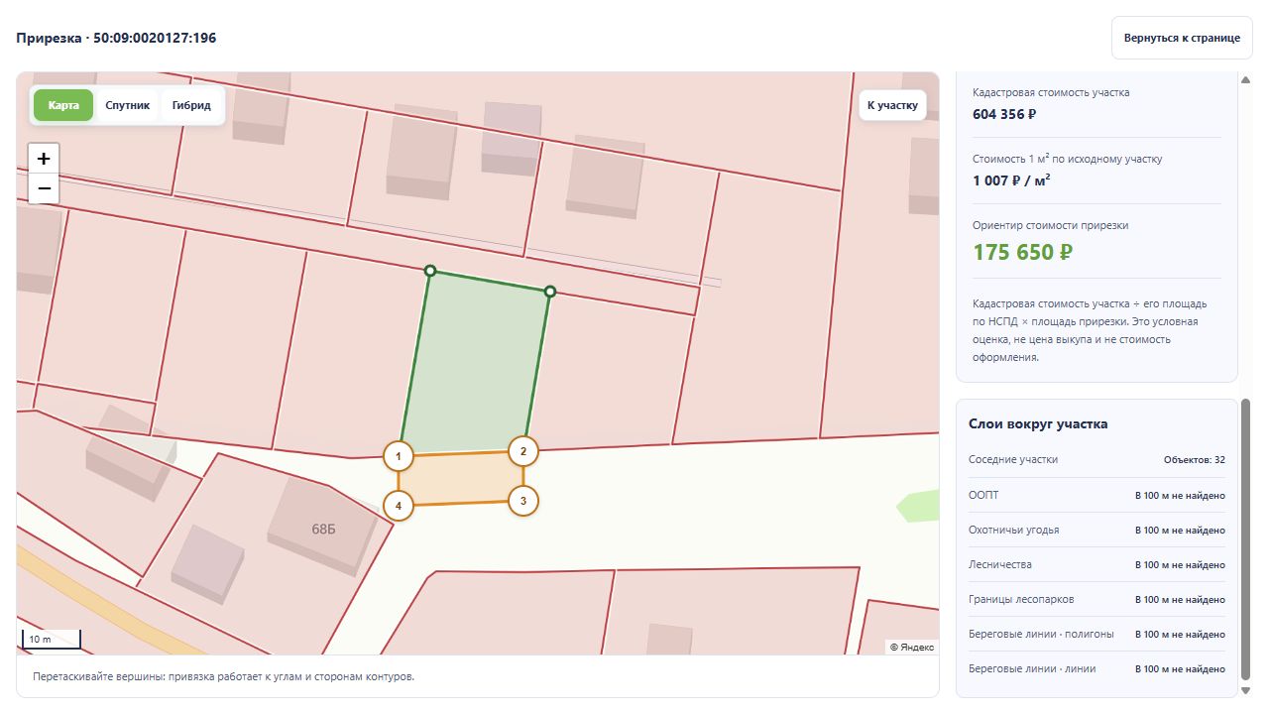Select vertex 3 of the orange extension
Screen dimensions: 1269x714
point(523,501)
